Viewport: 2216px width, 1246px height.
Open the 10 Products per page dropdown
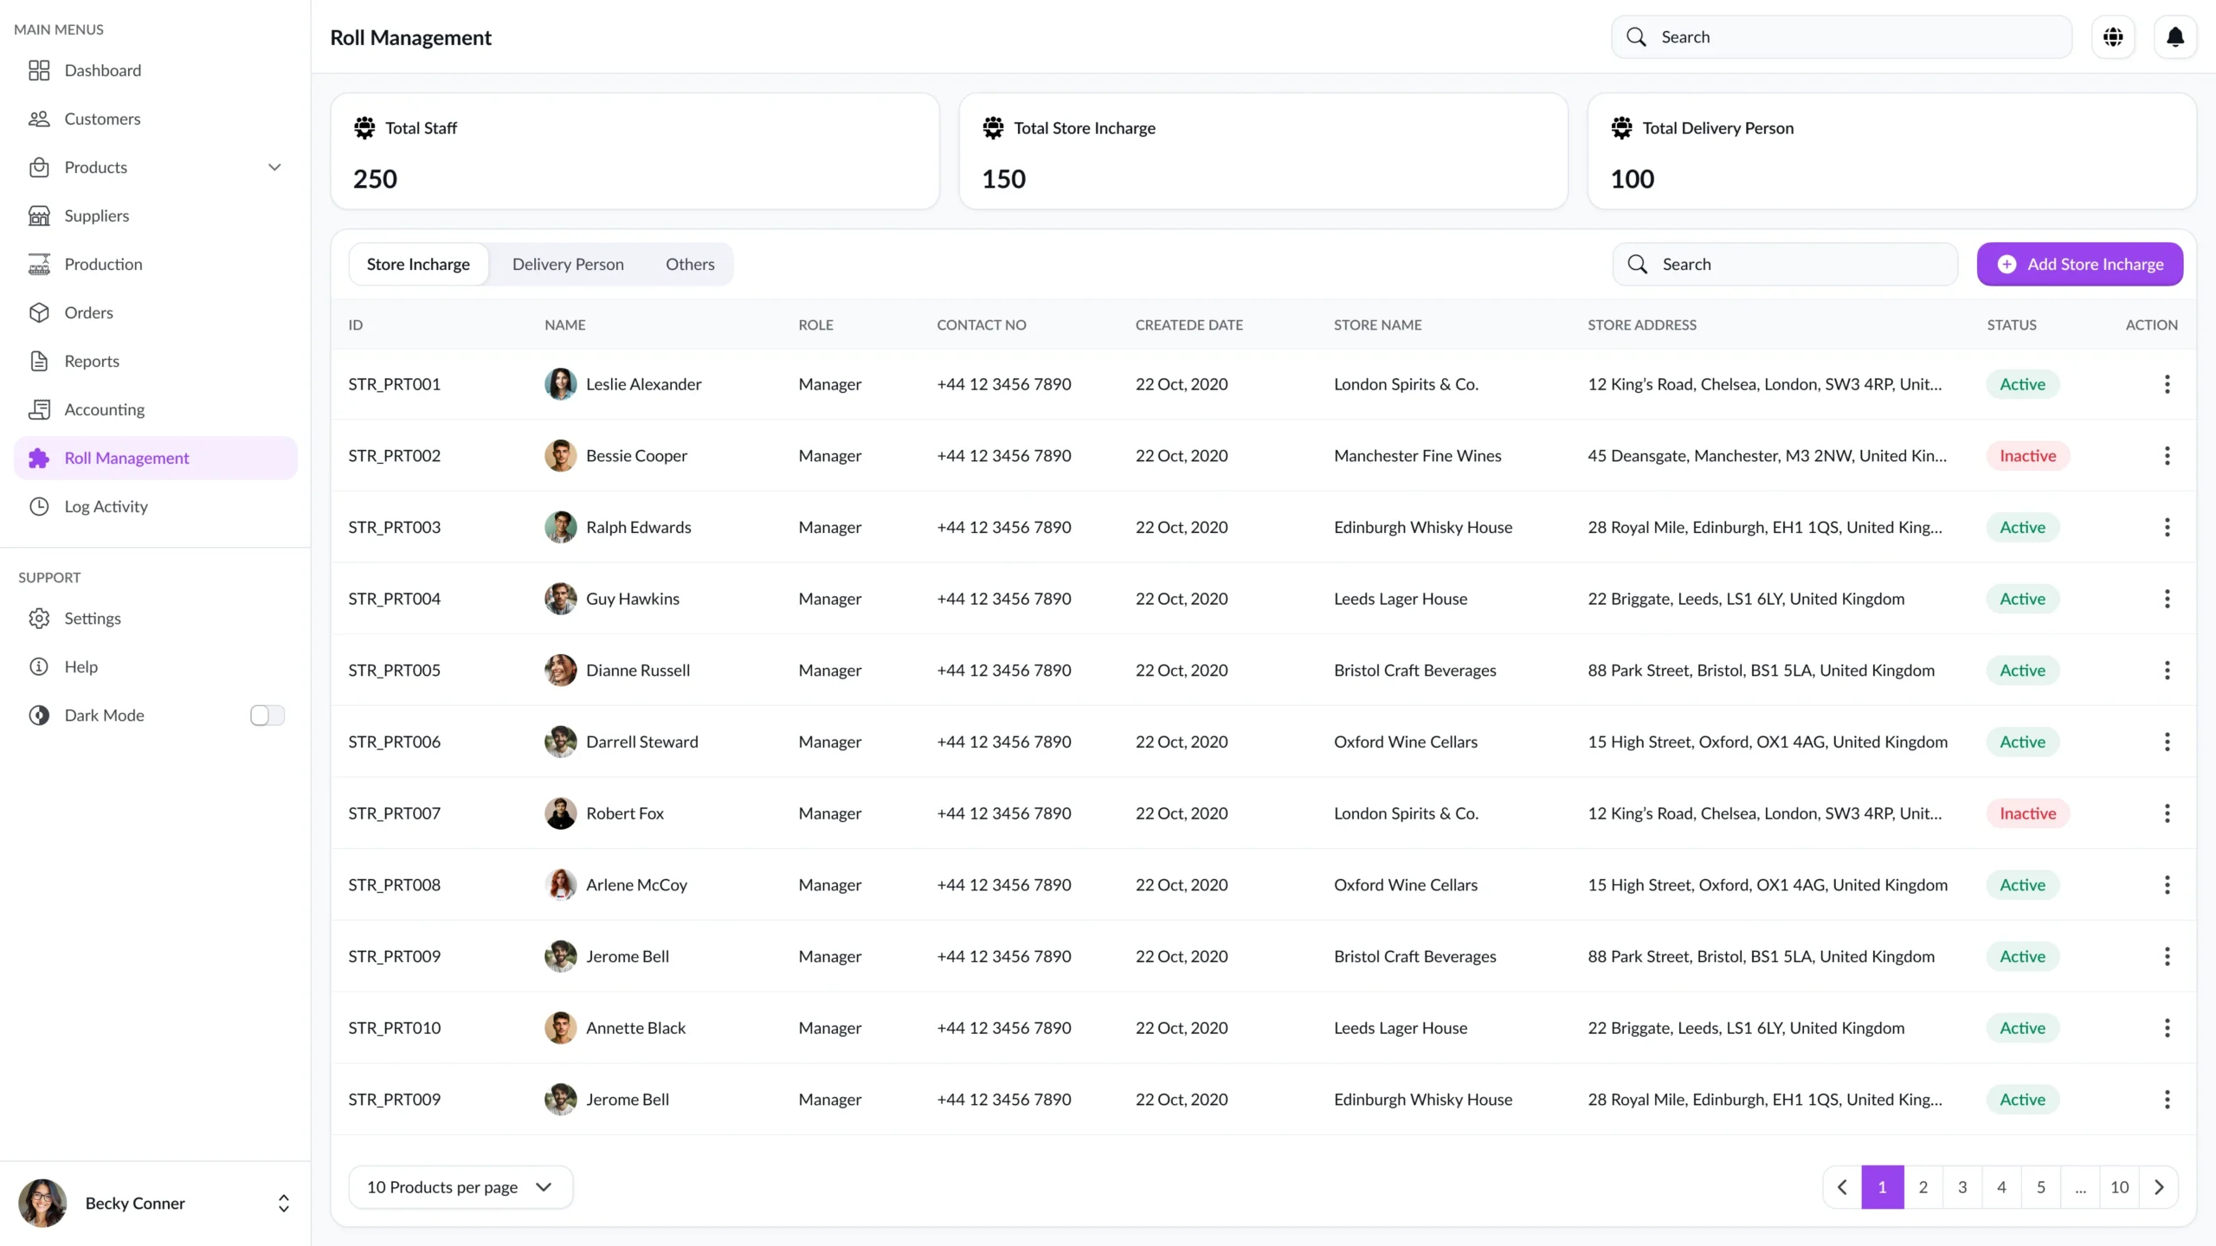(460, 1187)
